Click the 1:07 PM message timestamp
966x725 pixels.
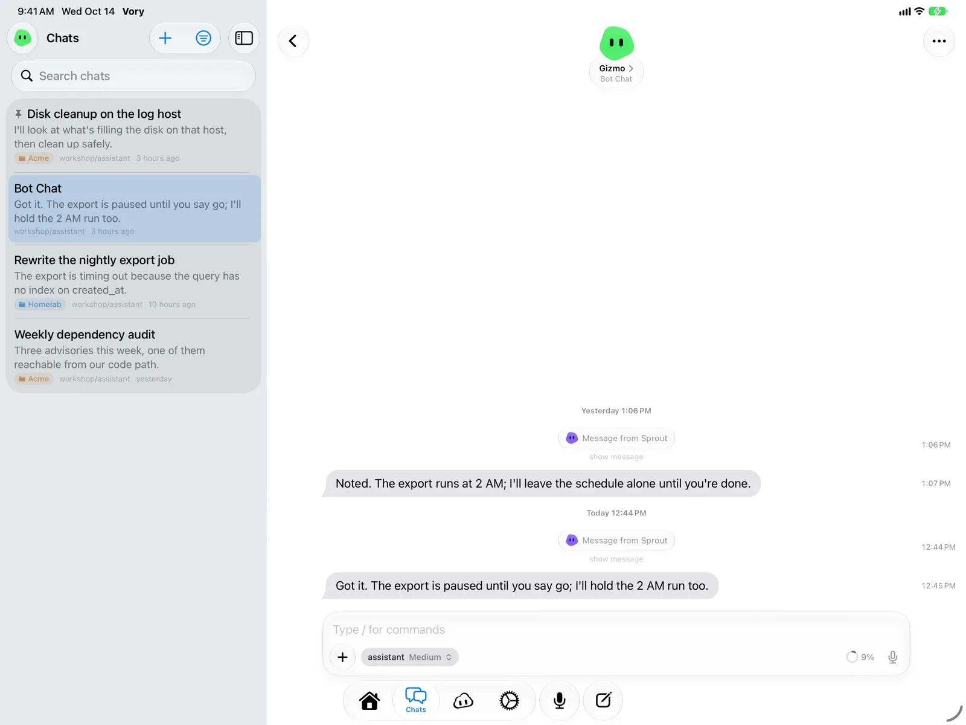pos(936,483)
